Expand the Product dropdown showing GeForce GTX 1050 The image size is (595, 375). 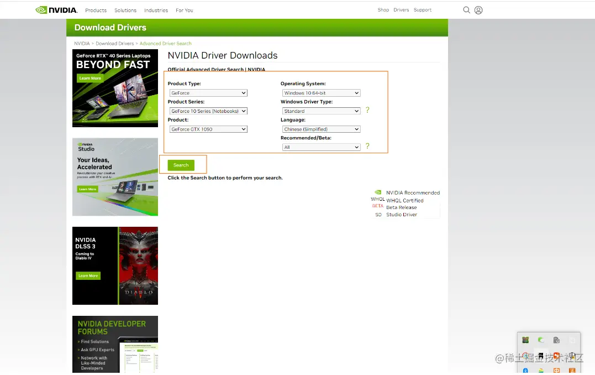[208, 129]
